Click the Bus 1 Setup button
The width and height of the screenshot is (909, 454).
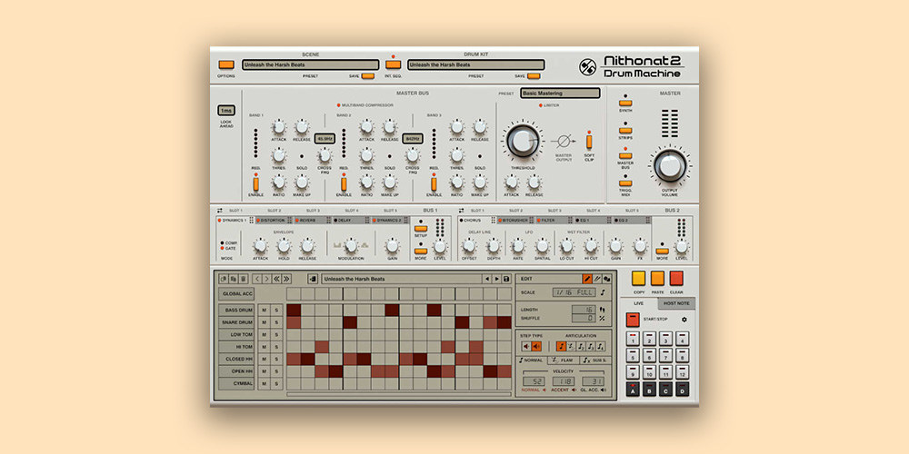pos(421,229)
